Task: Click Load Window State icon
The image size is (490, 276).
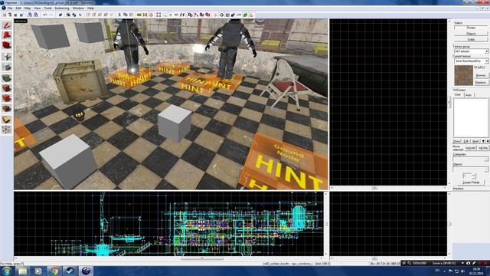Action: point(30,15)
